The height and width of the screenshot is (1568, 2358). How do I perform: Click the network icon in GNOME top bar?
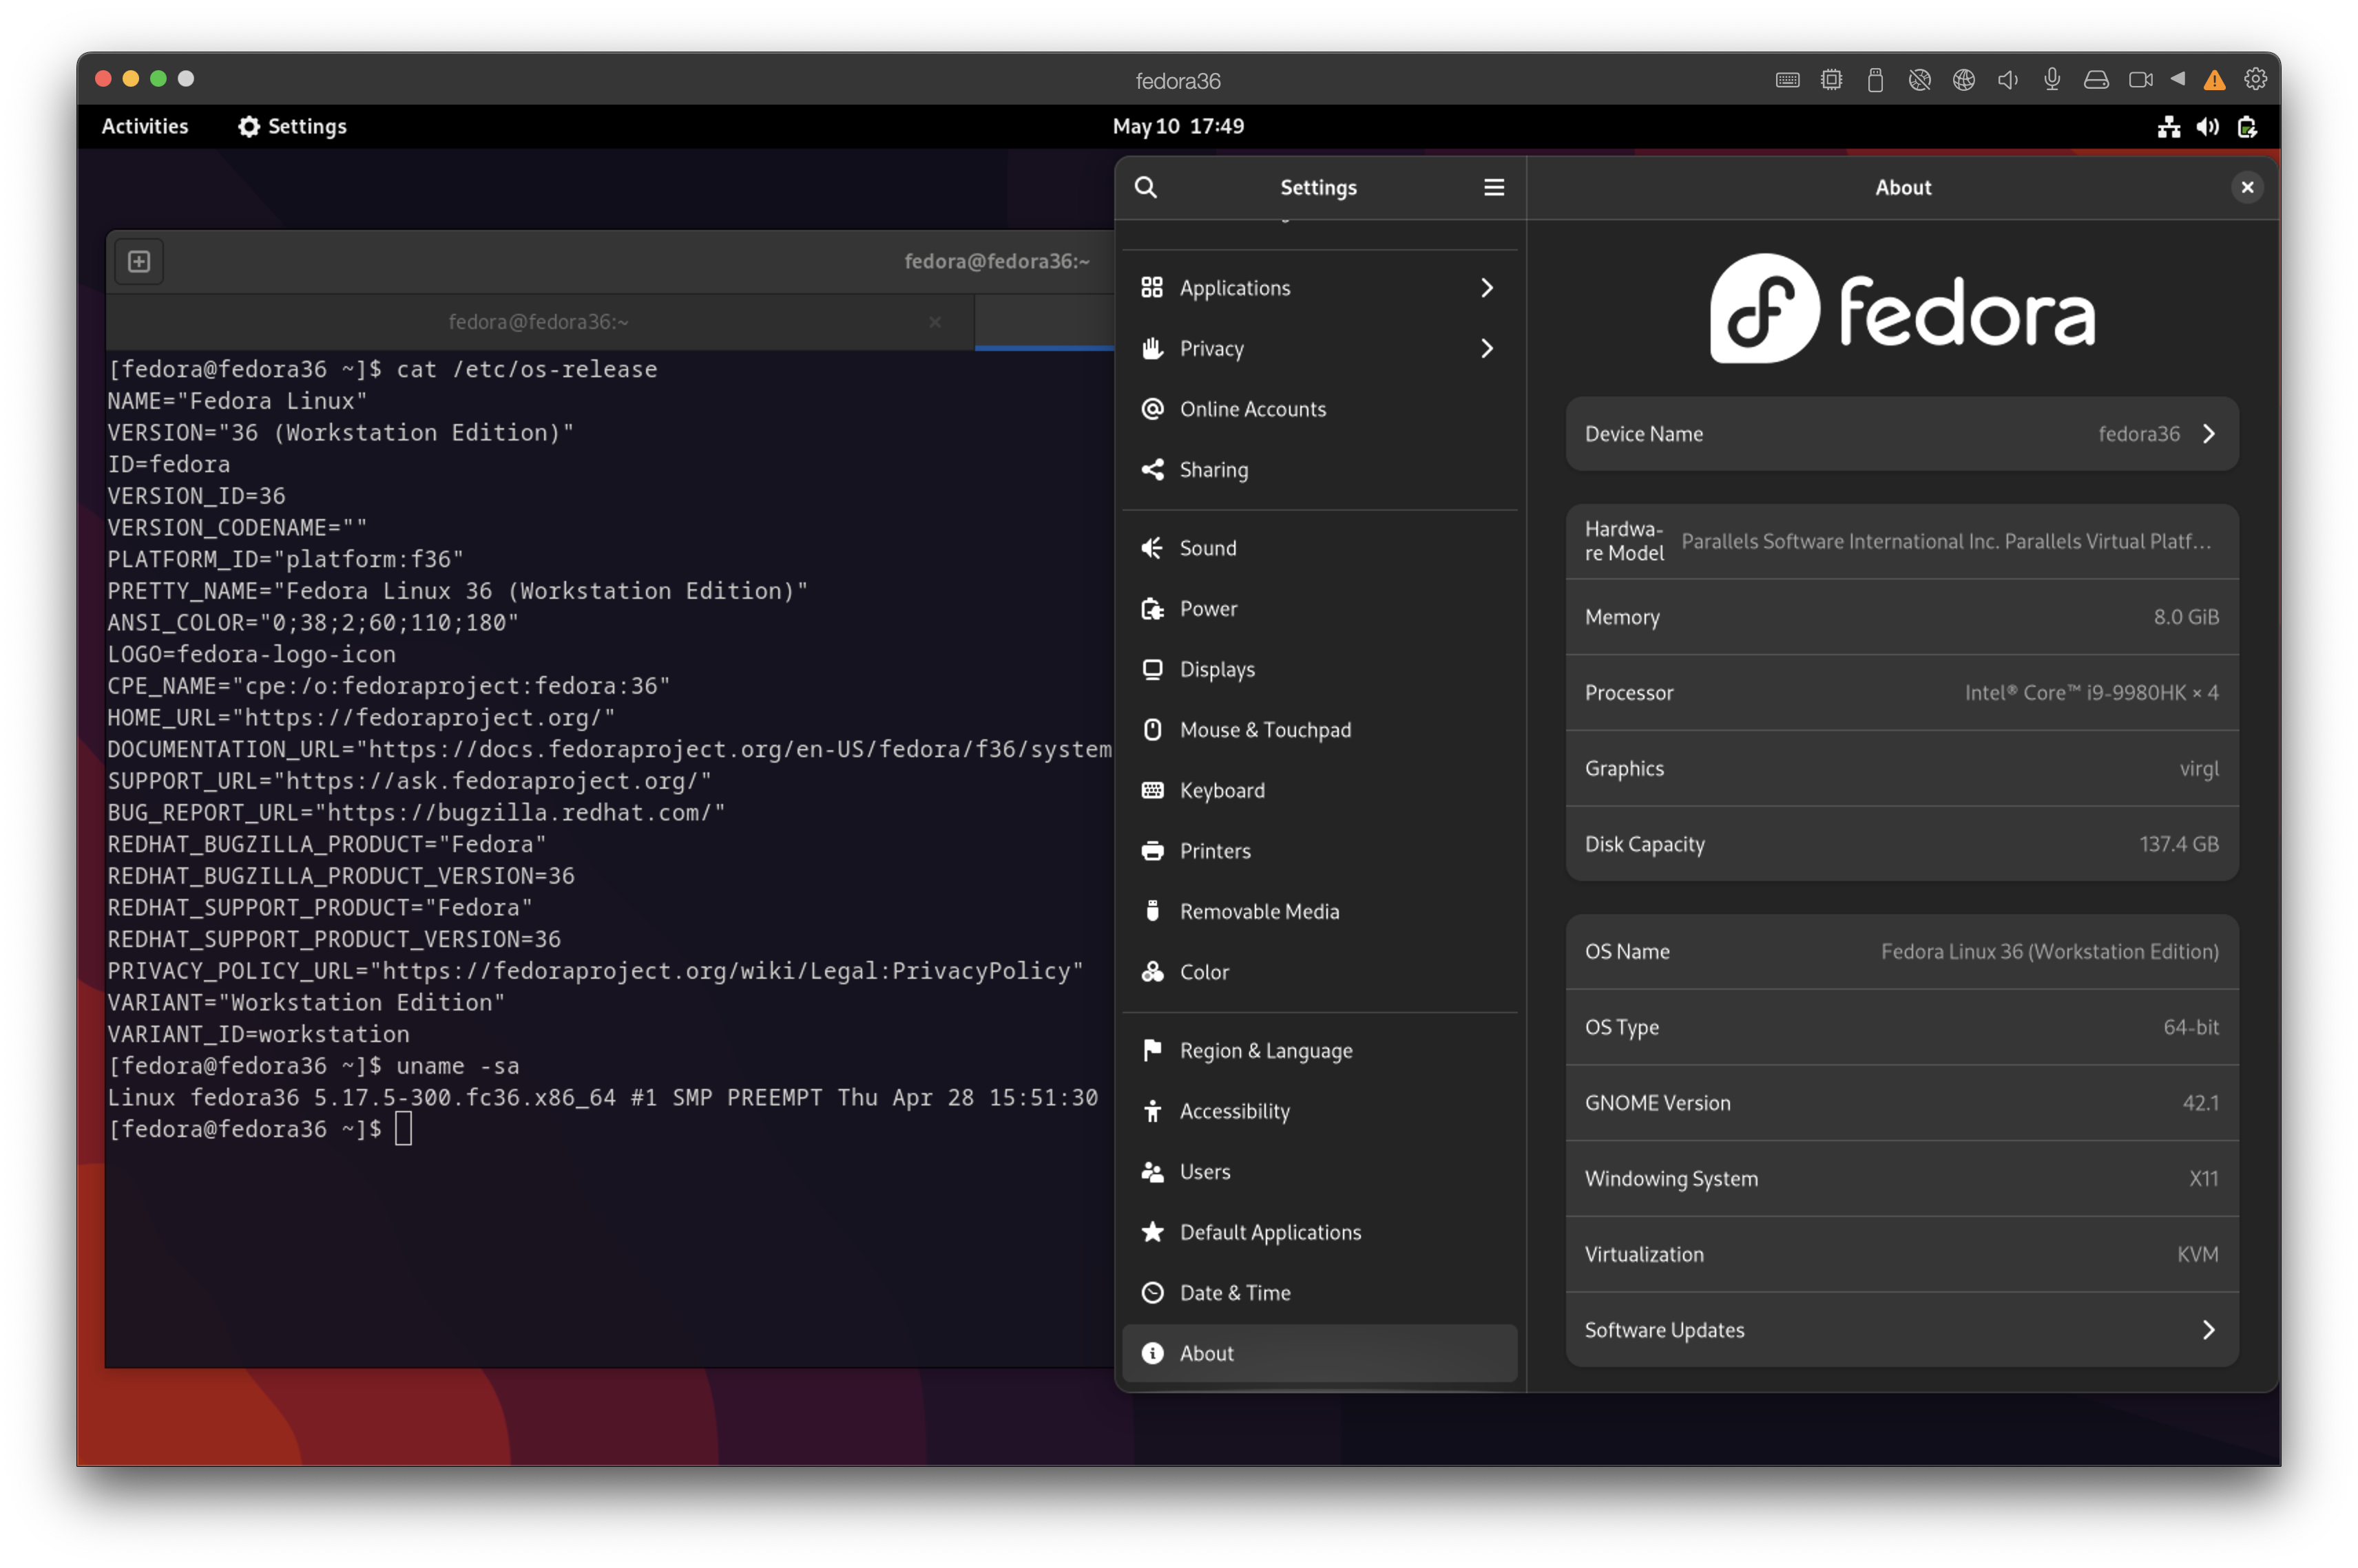click(x=2168, y=127)
